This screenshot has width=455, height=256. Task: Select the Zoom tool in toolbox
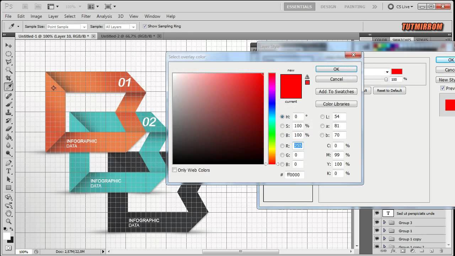click(x=9, y=222)
